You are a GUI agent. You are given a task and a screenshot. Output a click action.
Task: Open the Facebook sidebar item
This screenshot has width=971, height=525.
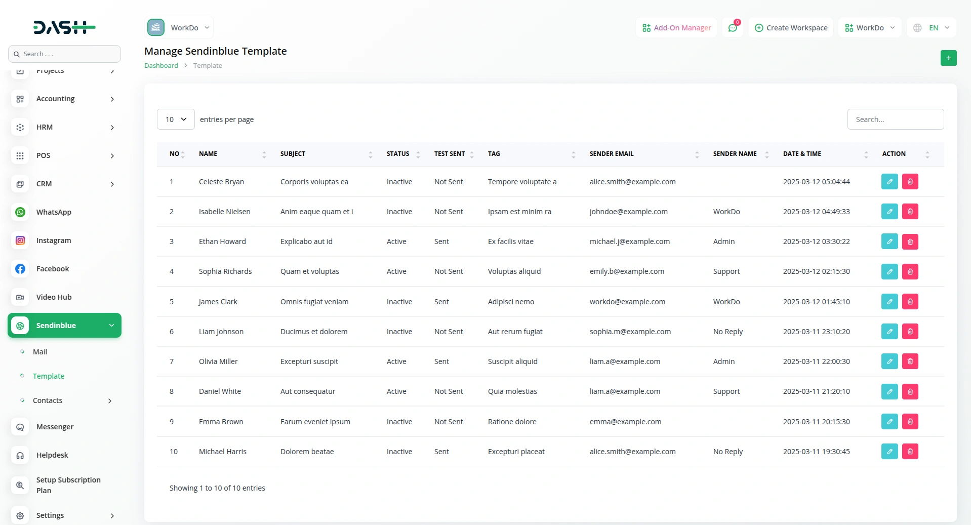coord(52,269)
